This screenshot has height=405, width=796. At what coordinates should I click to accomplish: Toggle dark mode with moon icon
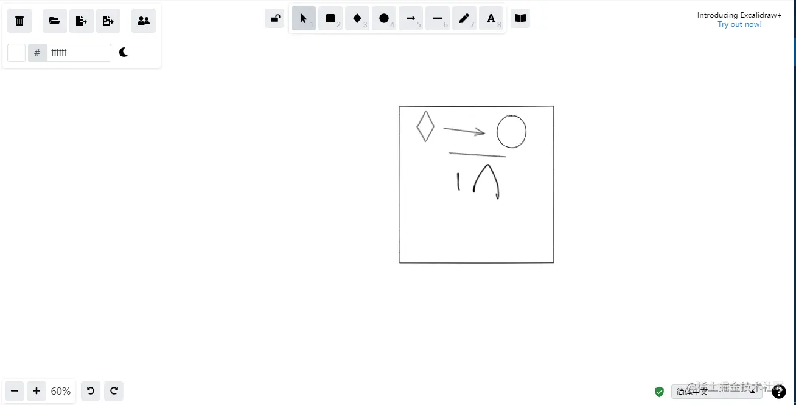[x=124, y=52]
